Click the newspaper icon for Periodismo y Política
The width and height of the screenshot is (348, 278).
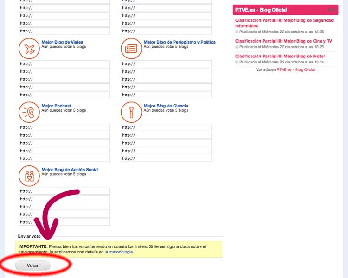[x=131, y=48]
